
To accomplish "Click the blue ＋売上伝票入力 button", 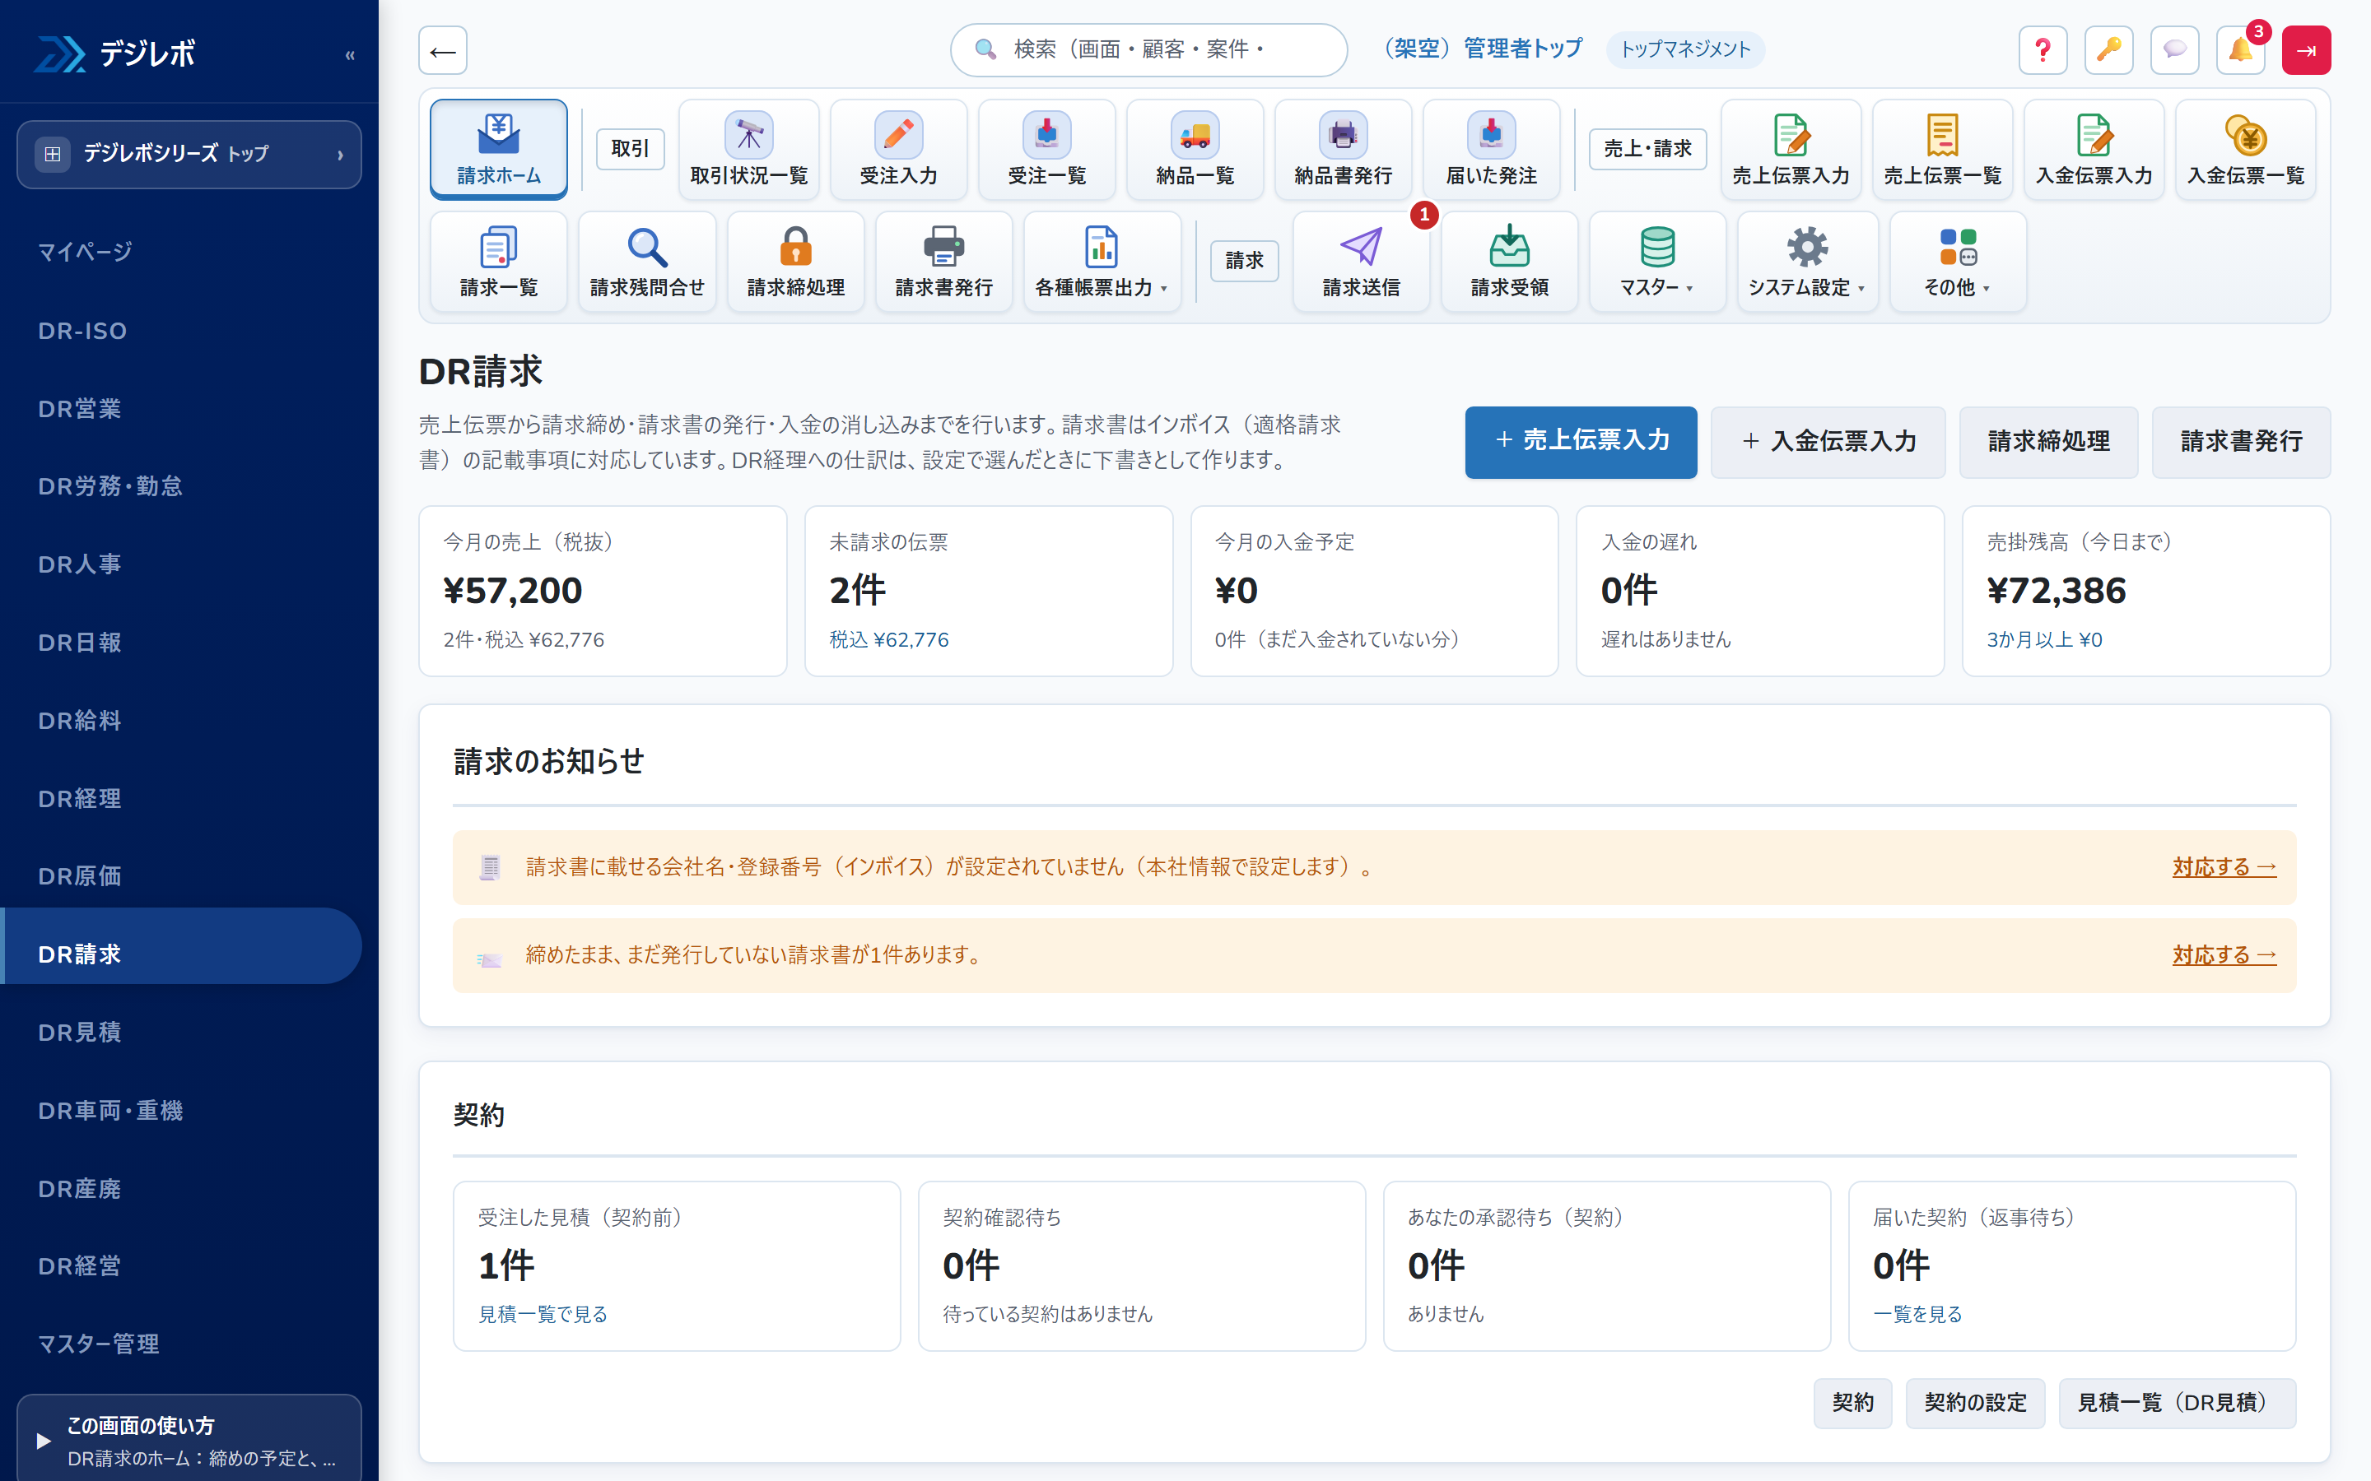I will pyautogui.click(x=1581, y=442).
